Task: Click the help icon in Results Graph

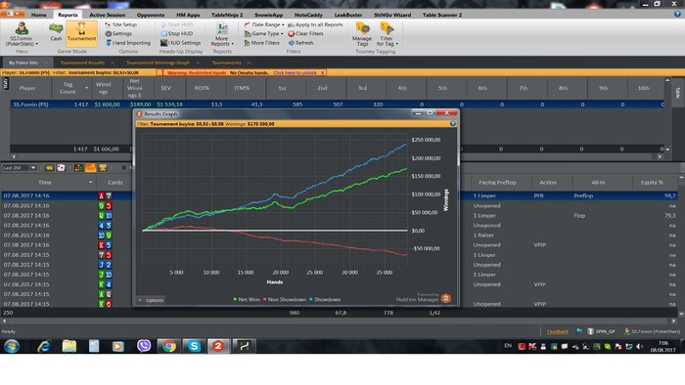Action: 452,124
